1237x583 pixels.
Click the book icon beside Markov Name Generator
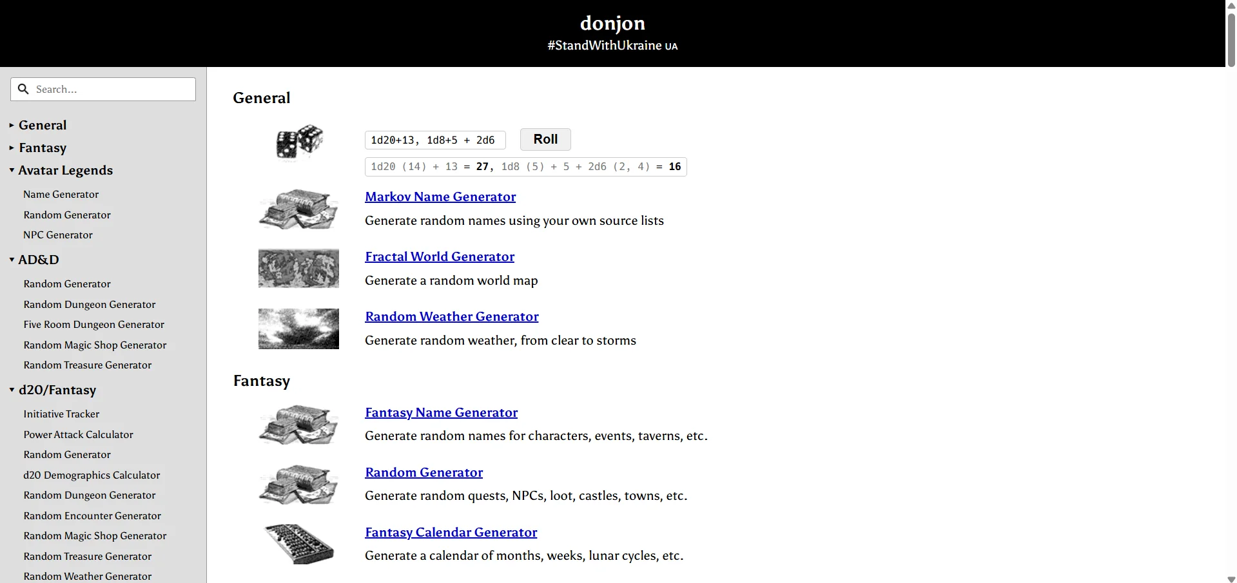pos(298,209)
